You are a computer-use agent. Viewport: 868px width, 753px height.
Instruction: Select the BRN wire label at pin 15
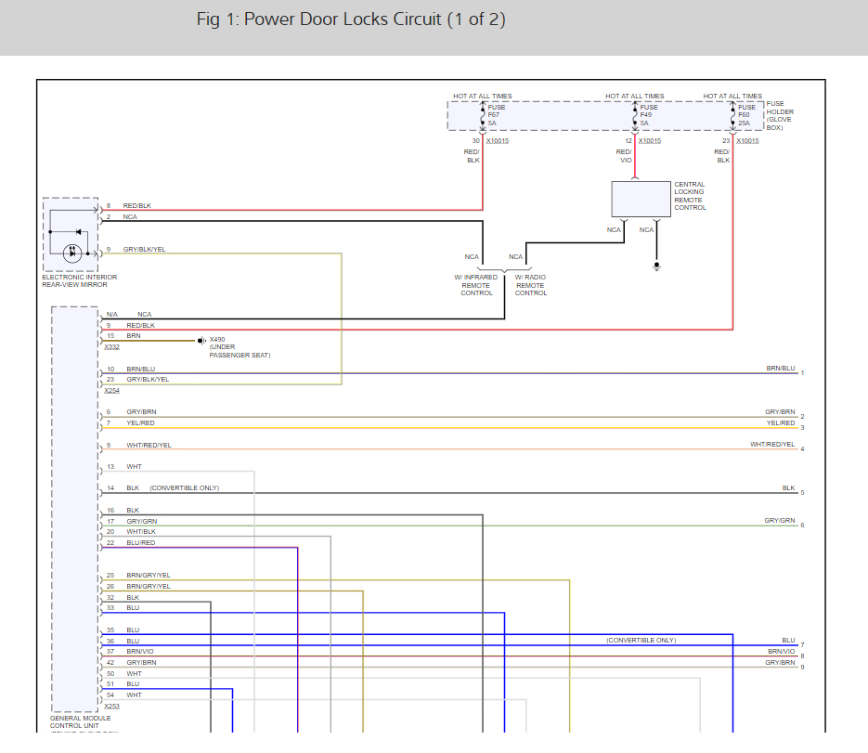[134, 335]
